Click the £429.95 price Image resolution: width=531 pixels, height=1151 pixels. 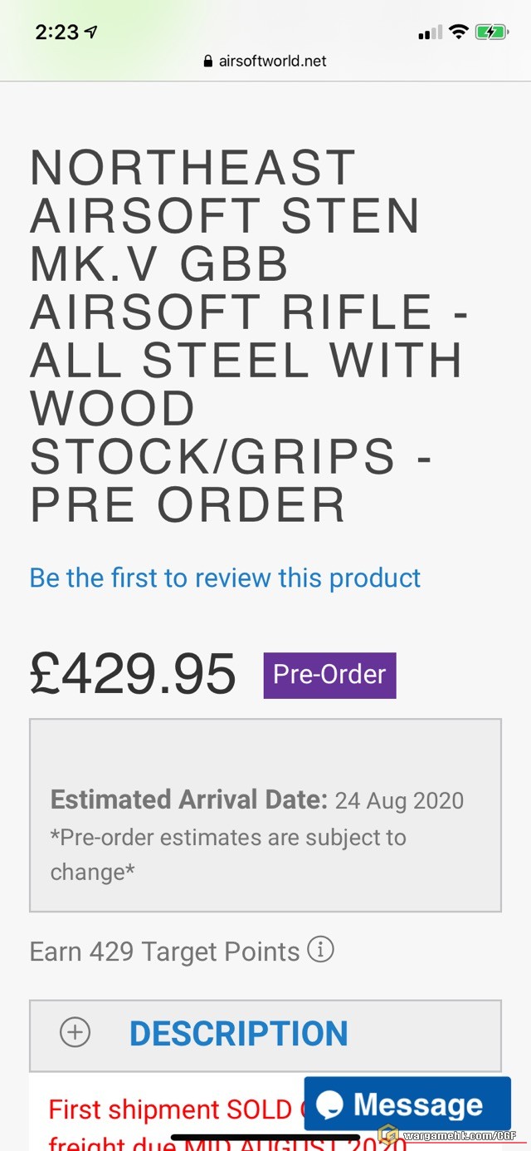[133, 673]
